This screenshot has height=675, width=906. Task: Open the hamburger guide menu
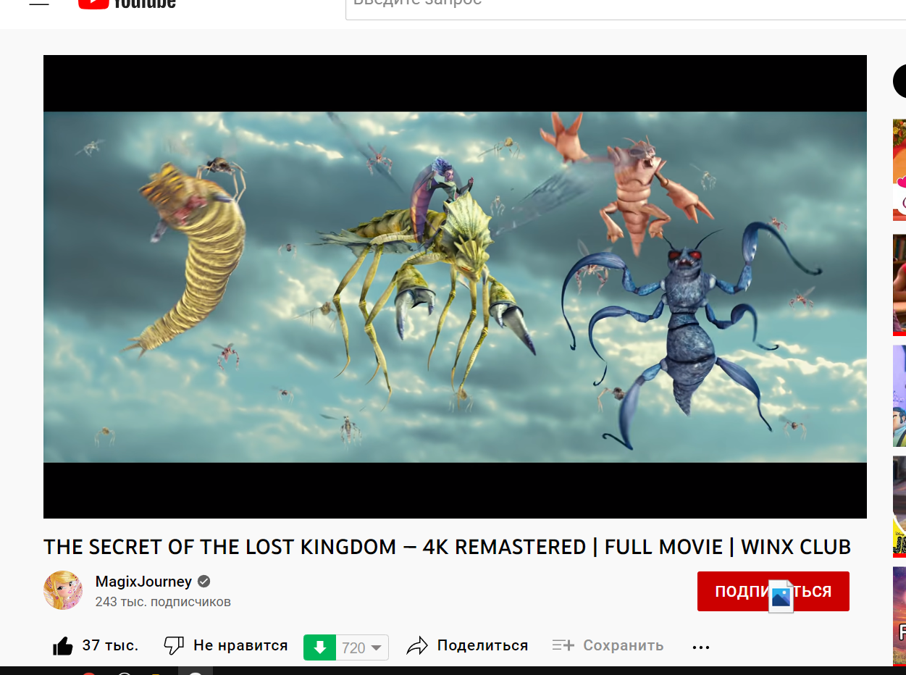pyautogui.click(x=39, y=3)
